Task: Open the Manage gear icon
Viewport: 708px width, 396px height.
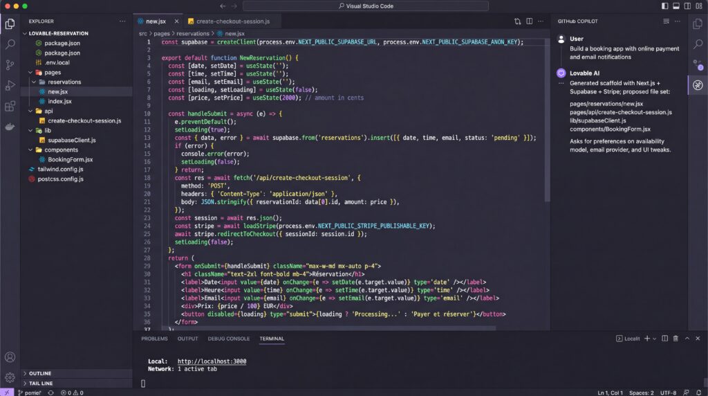Action: tap(10, 377)
